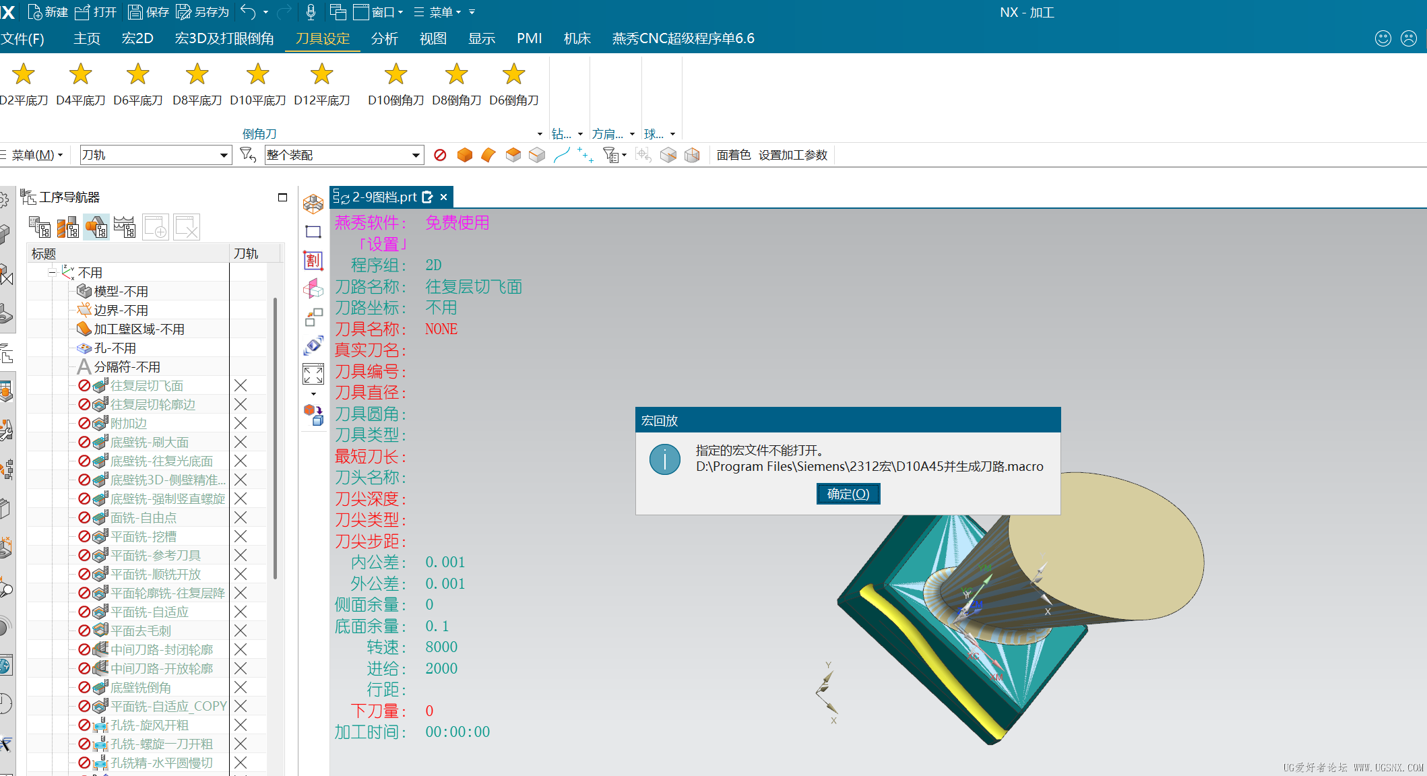Open the 文件(F) menu
Viewport: 1427px width, 776px height.
(23, 38)
